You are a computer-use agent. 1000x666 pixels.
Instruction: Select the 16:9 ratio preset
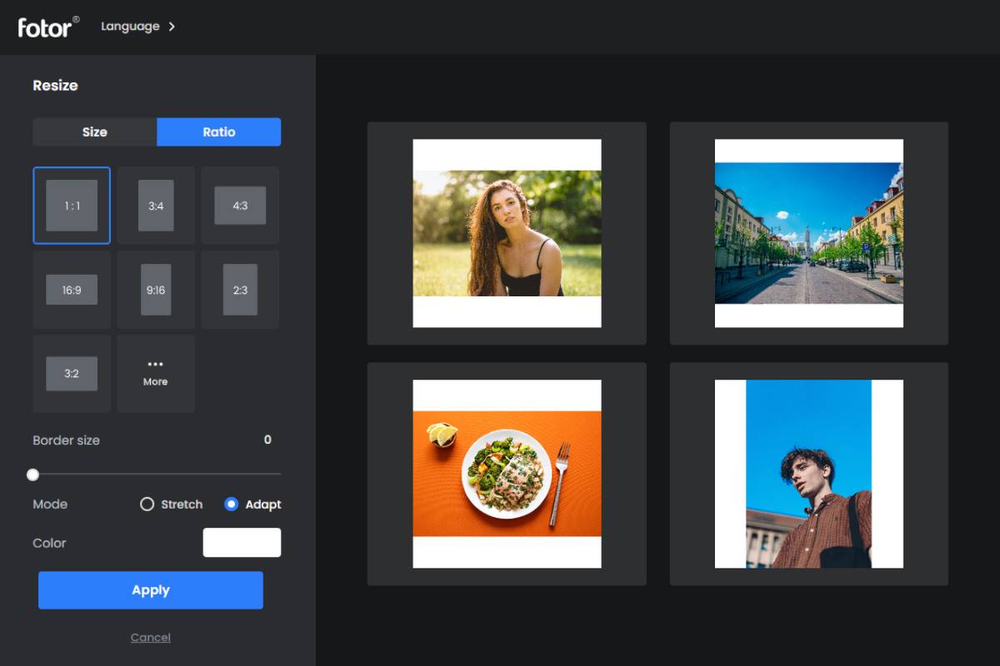pos(71,289)
